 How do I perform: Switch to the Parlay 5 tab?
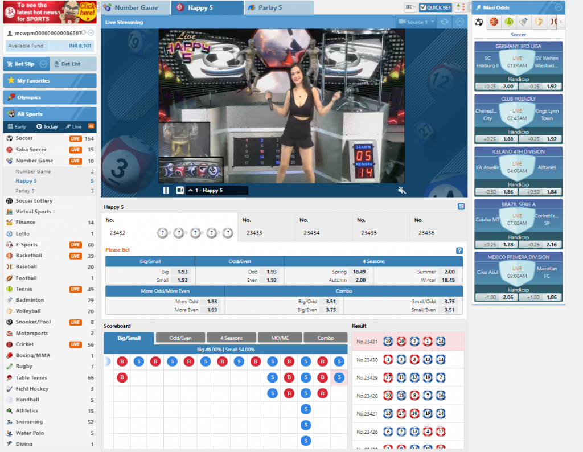[279, 7]
